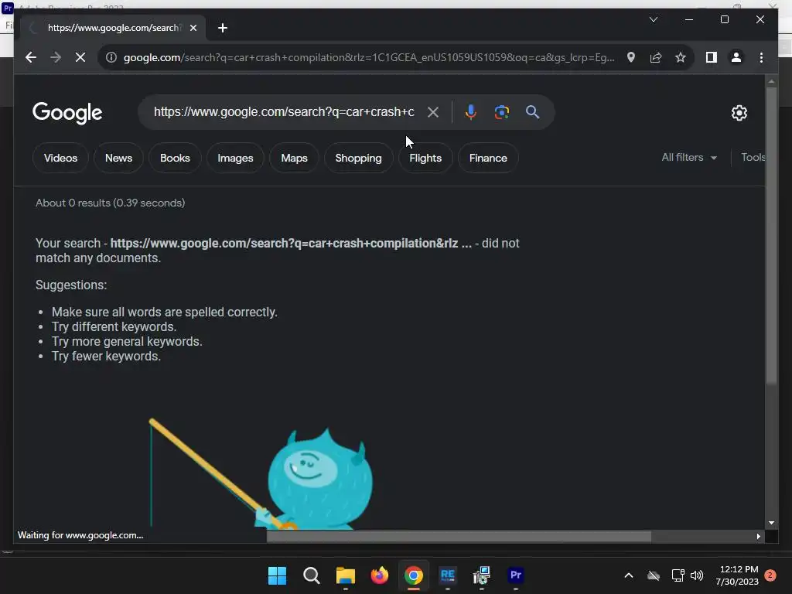The width and height of the screenshot is (792, 594).
Task: Click scroll-right arrow of horizontal scrollbar
Action: click(x=758, y=537)
